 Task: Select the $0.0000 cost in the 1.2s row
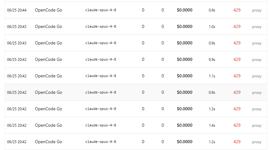coord(185,142)
